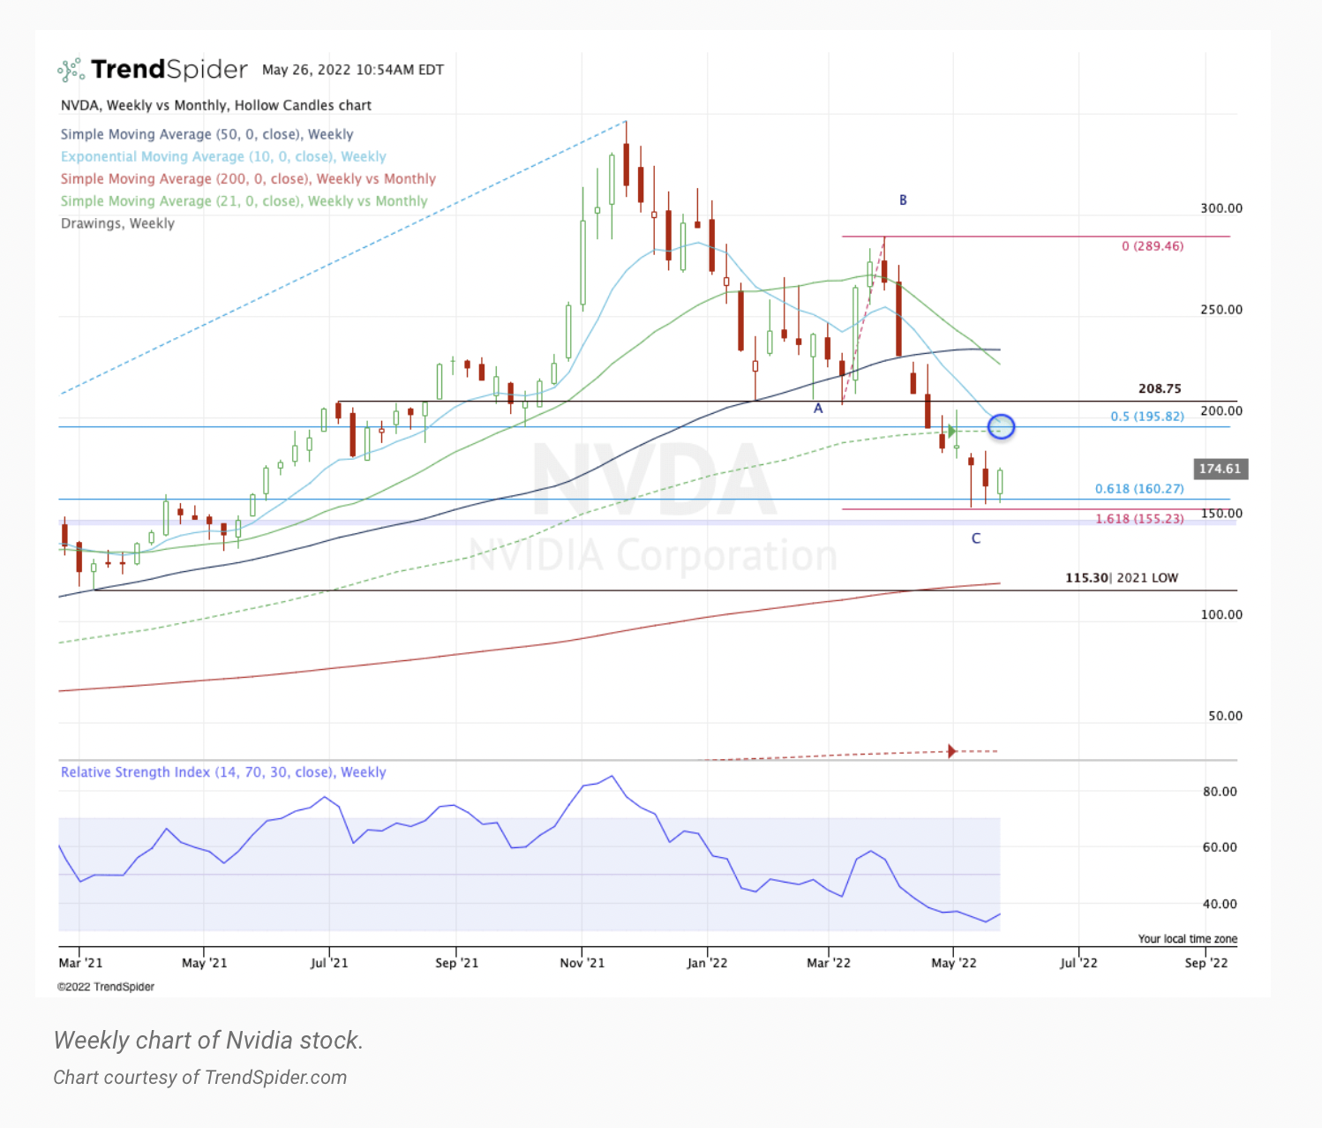Click the "Sep '21" date axis label
This screenshot has width=1322, height=1128.
point(456,963)
